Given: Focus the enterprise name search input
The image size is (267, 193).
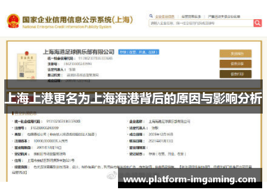Looking at the screenshot, I should tap(201, 23).
